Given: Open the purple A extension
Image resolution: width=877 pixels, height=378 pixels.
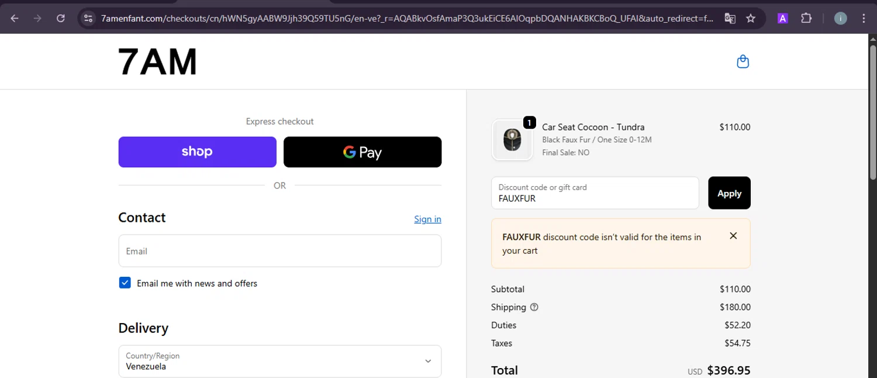Looking at the screenshot, I should click(x=782, y=18).
